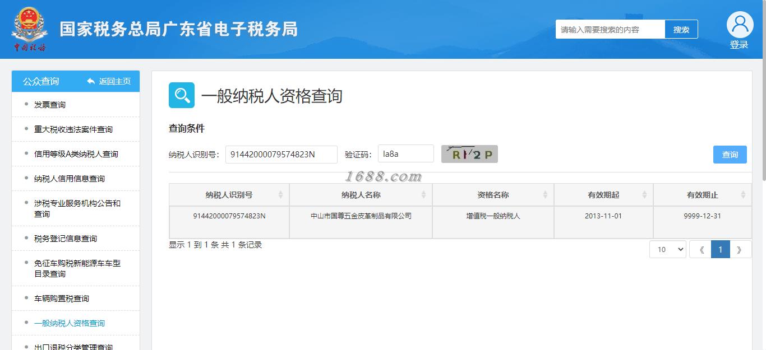Refresh the captcha image R12P
Screen dimensions: 766x350
click(469, 154)
